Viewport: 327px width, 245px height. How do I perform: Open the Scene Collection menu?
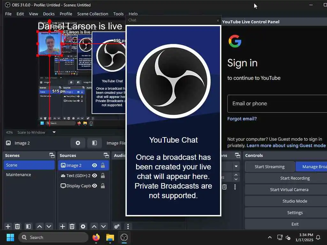(x=93, y=14)
